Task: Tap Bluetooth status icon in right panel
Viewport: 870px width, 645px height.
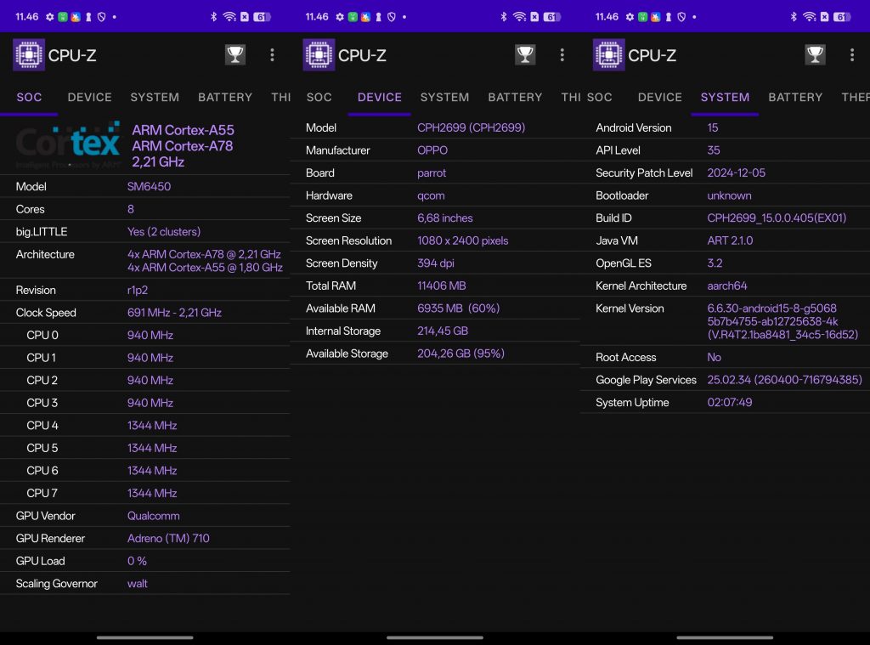Action: point(794,17)
